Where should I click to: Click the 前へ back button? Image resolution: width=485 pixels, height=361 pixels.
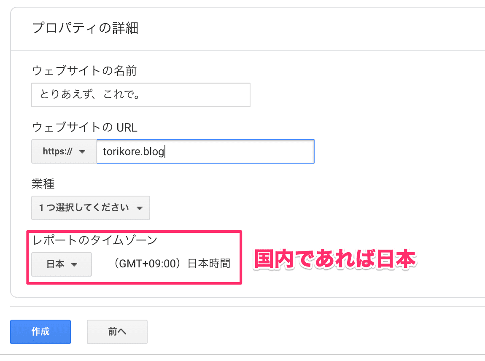click(x=117, y=332)
